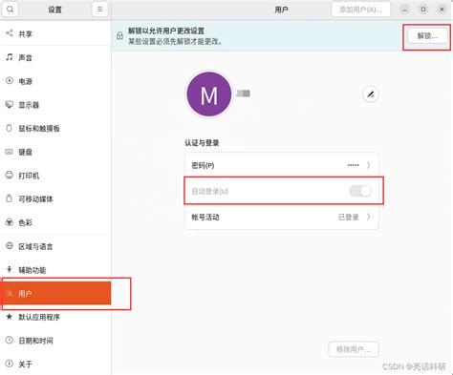Screen dimensions: 453x375
Task: Select 打印机 in the sidebar
Action: (55, 176)
